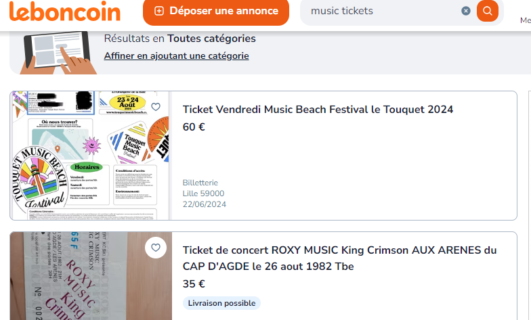Click the Touquet Music Beach Festival thumbnail image
The width and height of the screenshot is (531, 320).
(91, 156)
